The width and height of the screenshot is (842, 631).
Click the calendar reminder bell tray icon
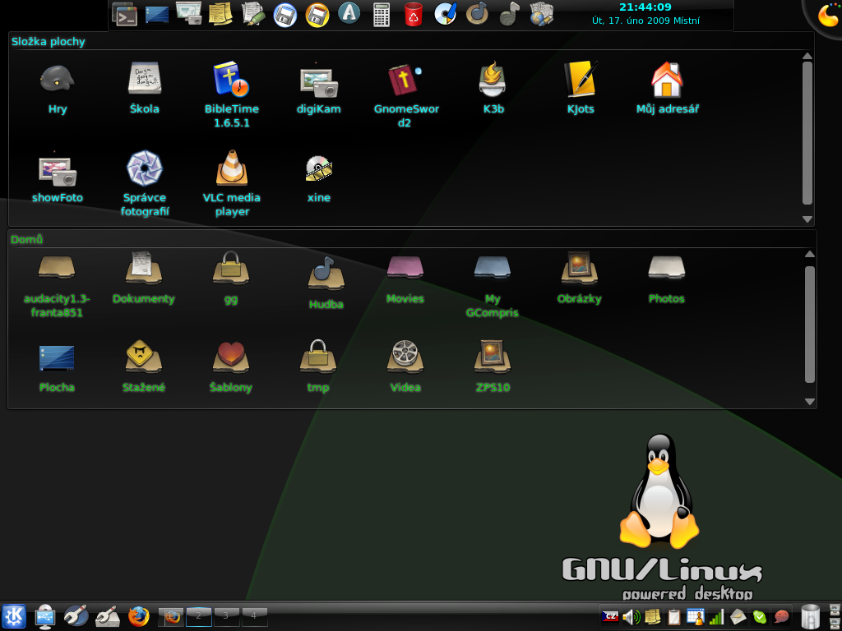click(696, 617)
